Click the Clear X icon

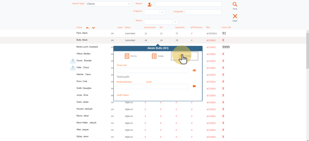click(235, 16)
